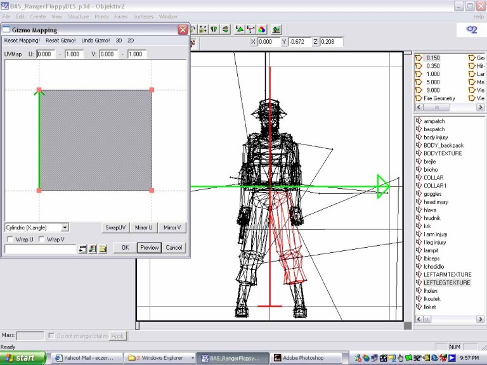This screenshot has height=365, width=487.
Task: Open the Surfaces menu
Action: tap(143, 16)
